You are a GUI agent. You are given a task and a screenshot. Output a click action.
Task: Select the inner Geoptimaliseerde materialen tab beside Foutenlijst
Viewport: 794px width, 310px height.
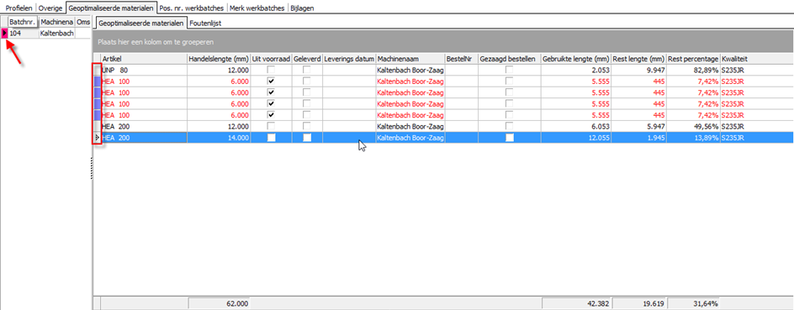coord(141,23)
